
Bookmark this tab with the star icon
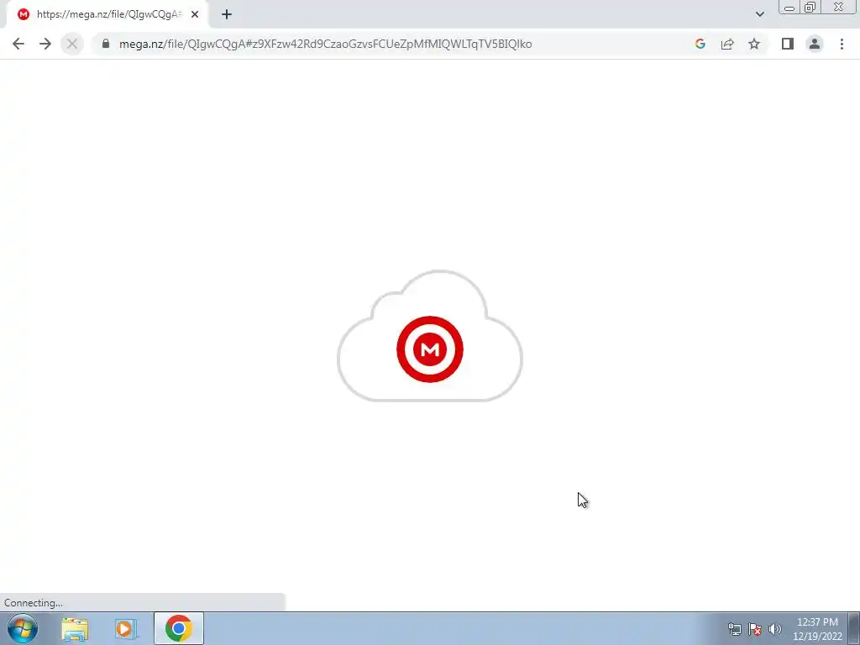click(x=754, y=44)
